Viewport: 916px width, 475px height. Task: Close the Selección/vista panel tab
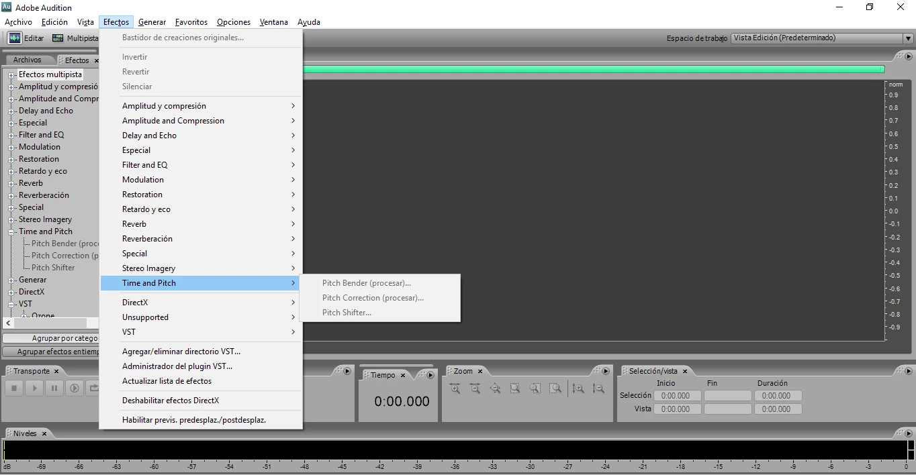[685, 371]
